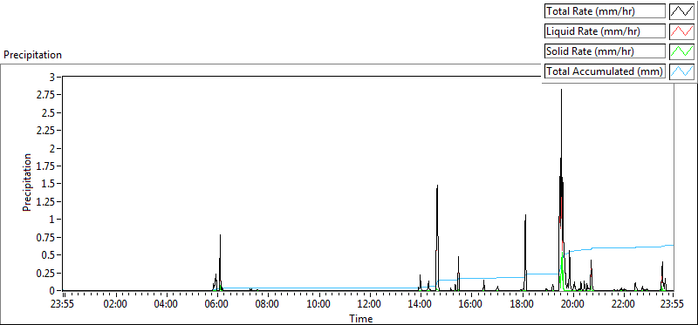The image size is (698, 325).
Task: Click the green Solid Rate plot icon
Action: 681,51
